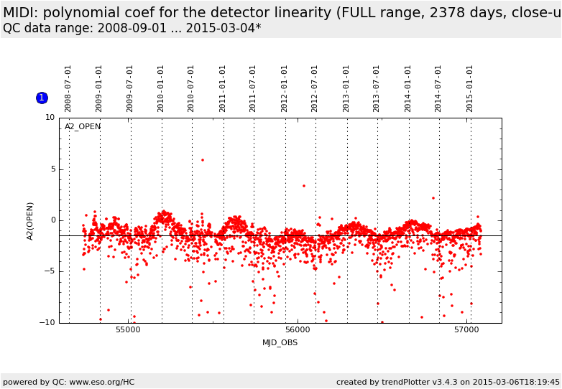The image size is (562, 389).
Task: Click the QC data range subtitle
Action: click(x=132, y=28)
